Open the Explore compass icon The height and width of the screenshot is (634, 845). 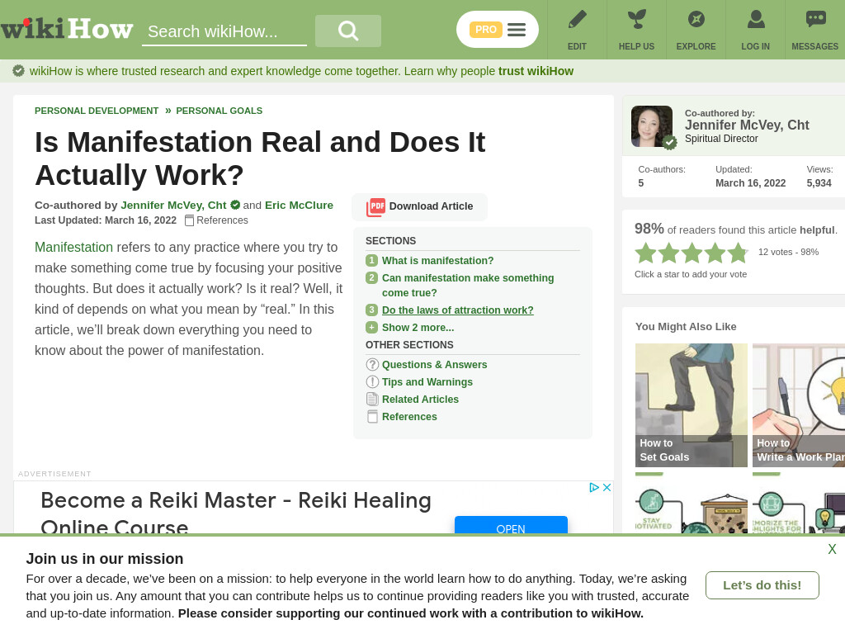pos(696,20)
